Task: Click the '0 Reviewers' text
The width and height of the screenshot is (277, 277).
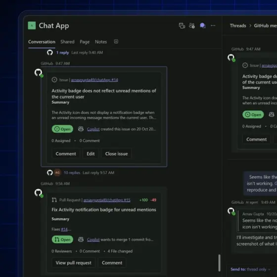Action: point(62,251)
